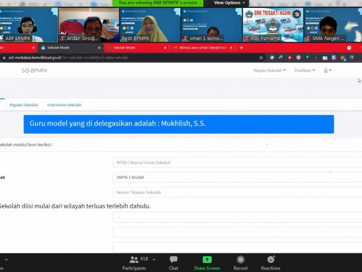Click the field containing SMPN 1 NGAWI
The height and width of the screenshot is (272, 362).
point(237,177)
